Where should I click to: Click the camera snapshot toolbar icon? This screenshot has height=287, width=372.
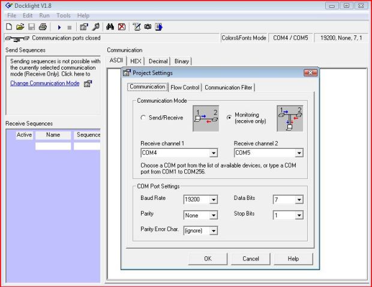point(148,27)
